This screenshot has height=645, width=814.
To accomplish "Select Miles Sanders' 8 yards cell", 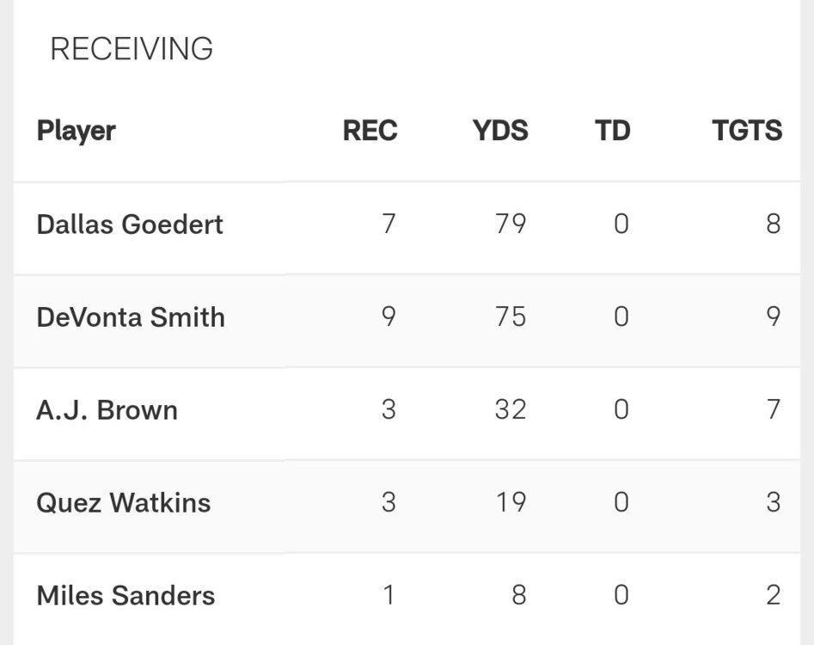I will click(518, 596).
